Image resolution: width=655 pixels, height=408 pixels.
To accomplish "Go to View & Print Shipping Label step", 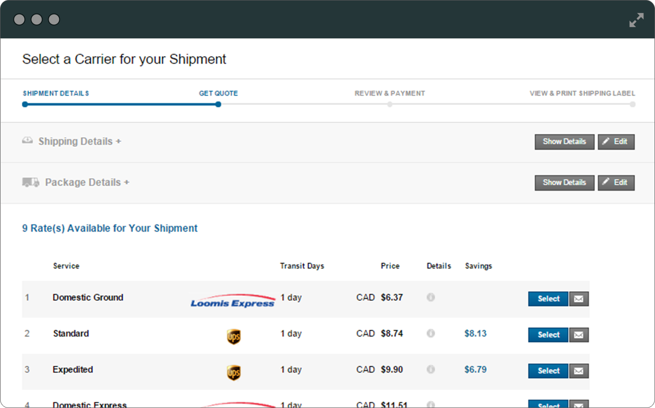I will (582, 94).
